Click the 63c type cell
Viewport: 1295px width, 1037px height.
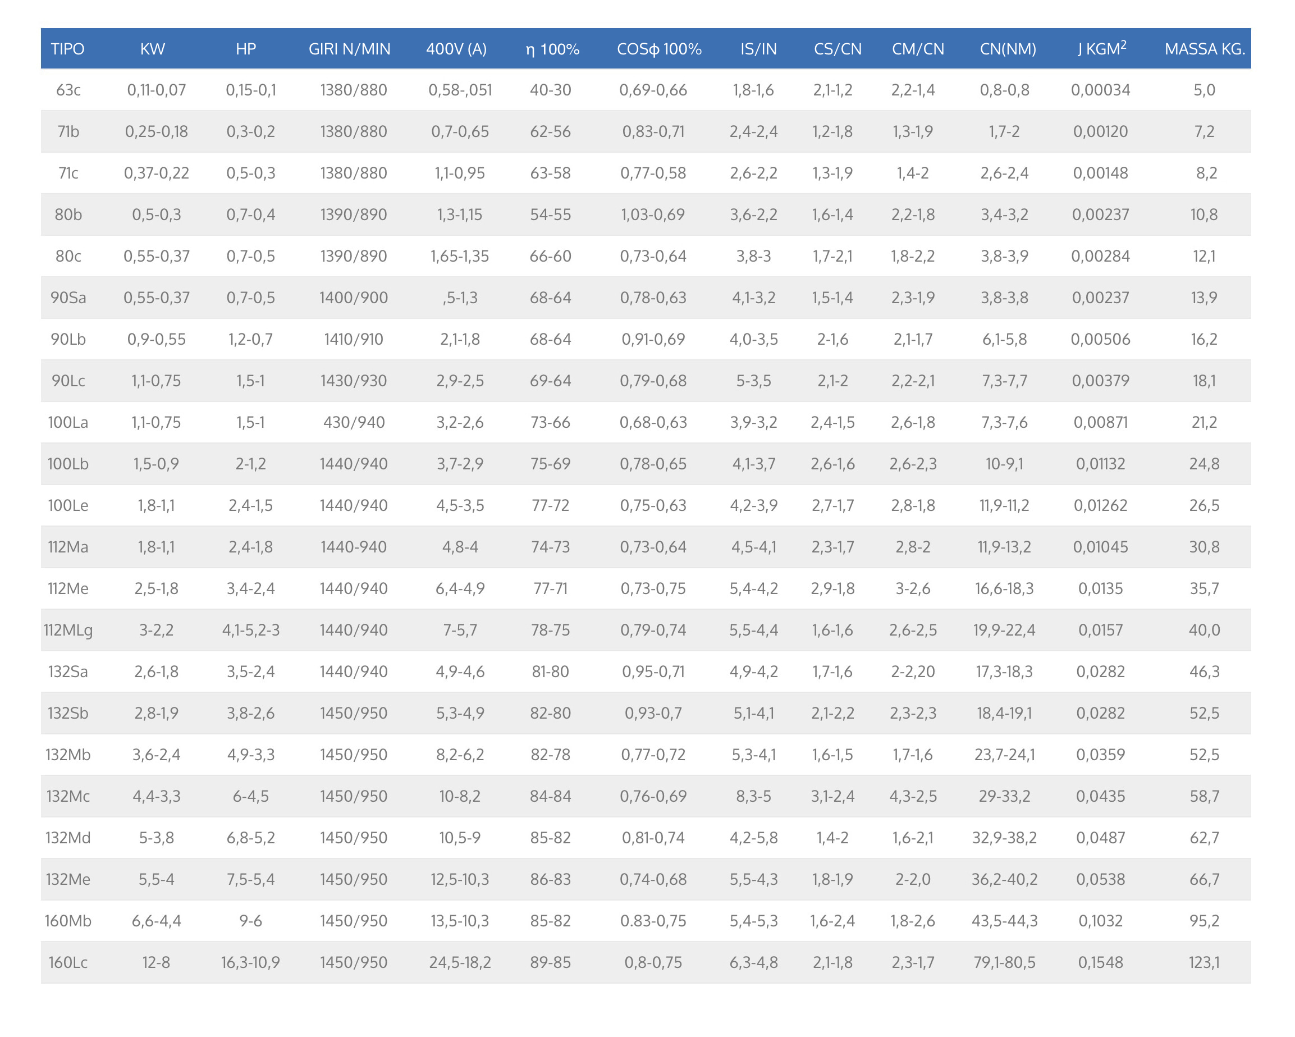pos(68,90)
